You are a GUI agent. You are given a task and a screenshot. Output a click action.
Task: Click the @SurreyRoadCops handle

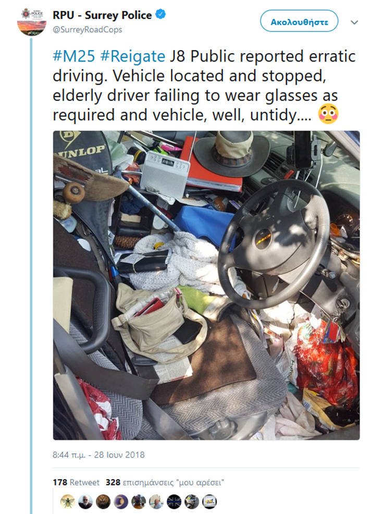tap(87, 30)
